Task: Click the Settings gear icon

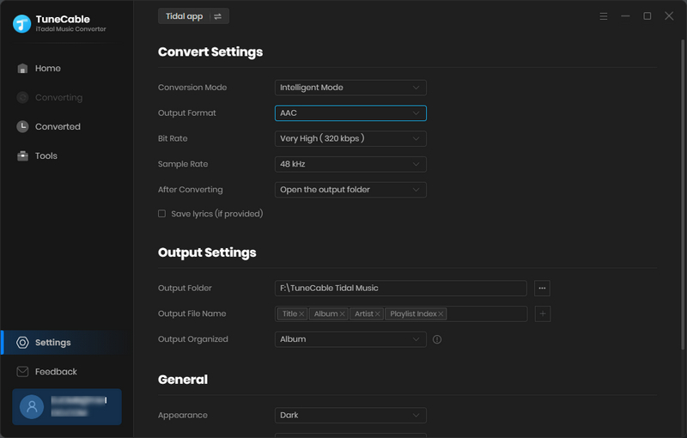Action: pyautogui.click(x=22, y=343)
